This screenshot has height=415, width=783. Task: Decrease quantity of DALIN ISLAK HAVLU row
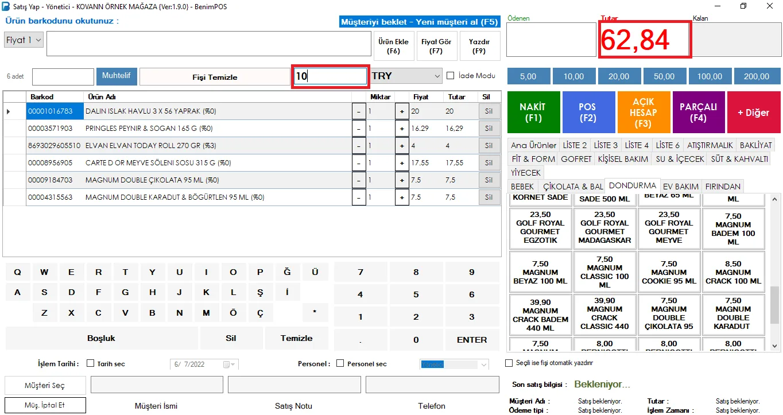(x=359, y=111)
